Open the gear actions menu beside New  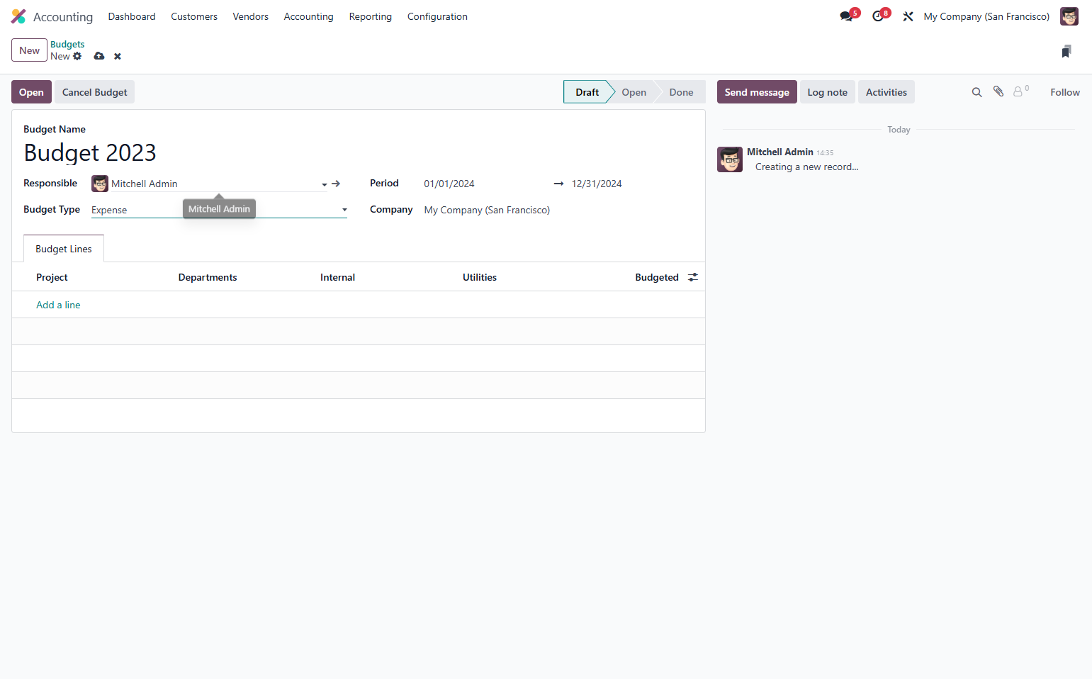(x=77, y=56)
